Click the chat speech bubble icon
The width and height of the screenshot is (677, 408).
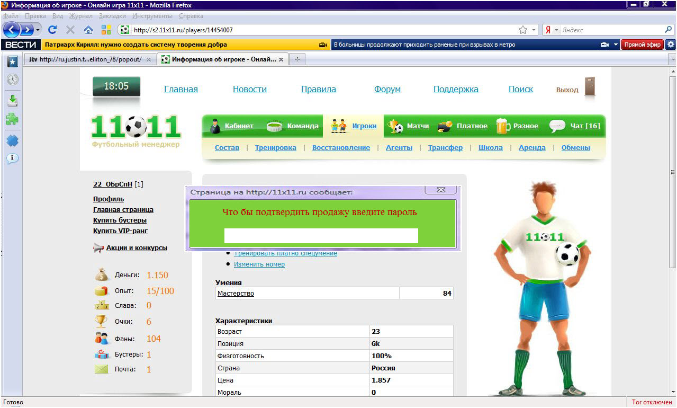(x=557, y=126)
